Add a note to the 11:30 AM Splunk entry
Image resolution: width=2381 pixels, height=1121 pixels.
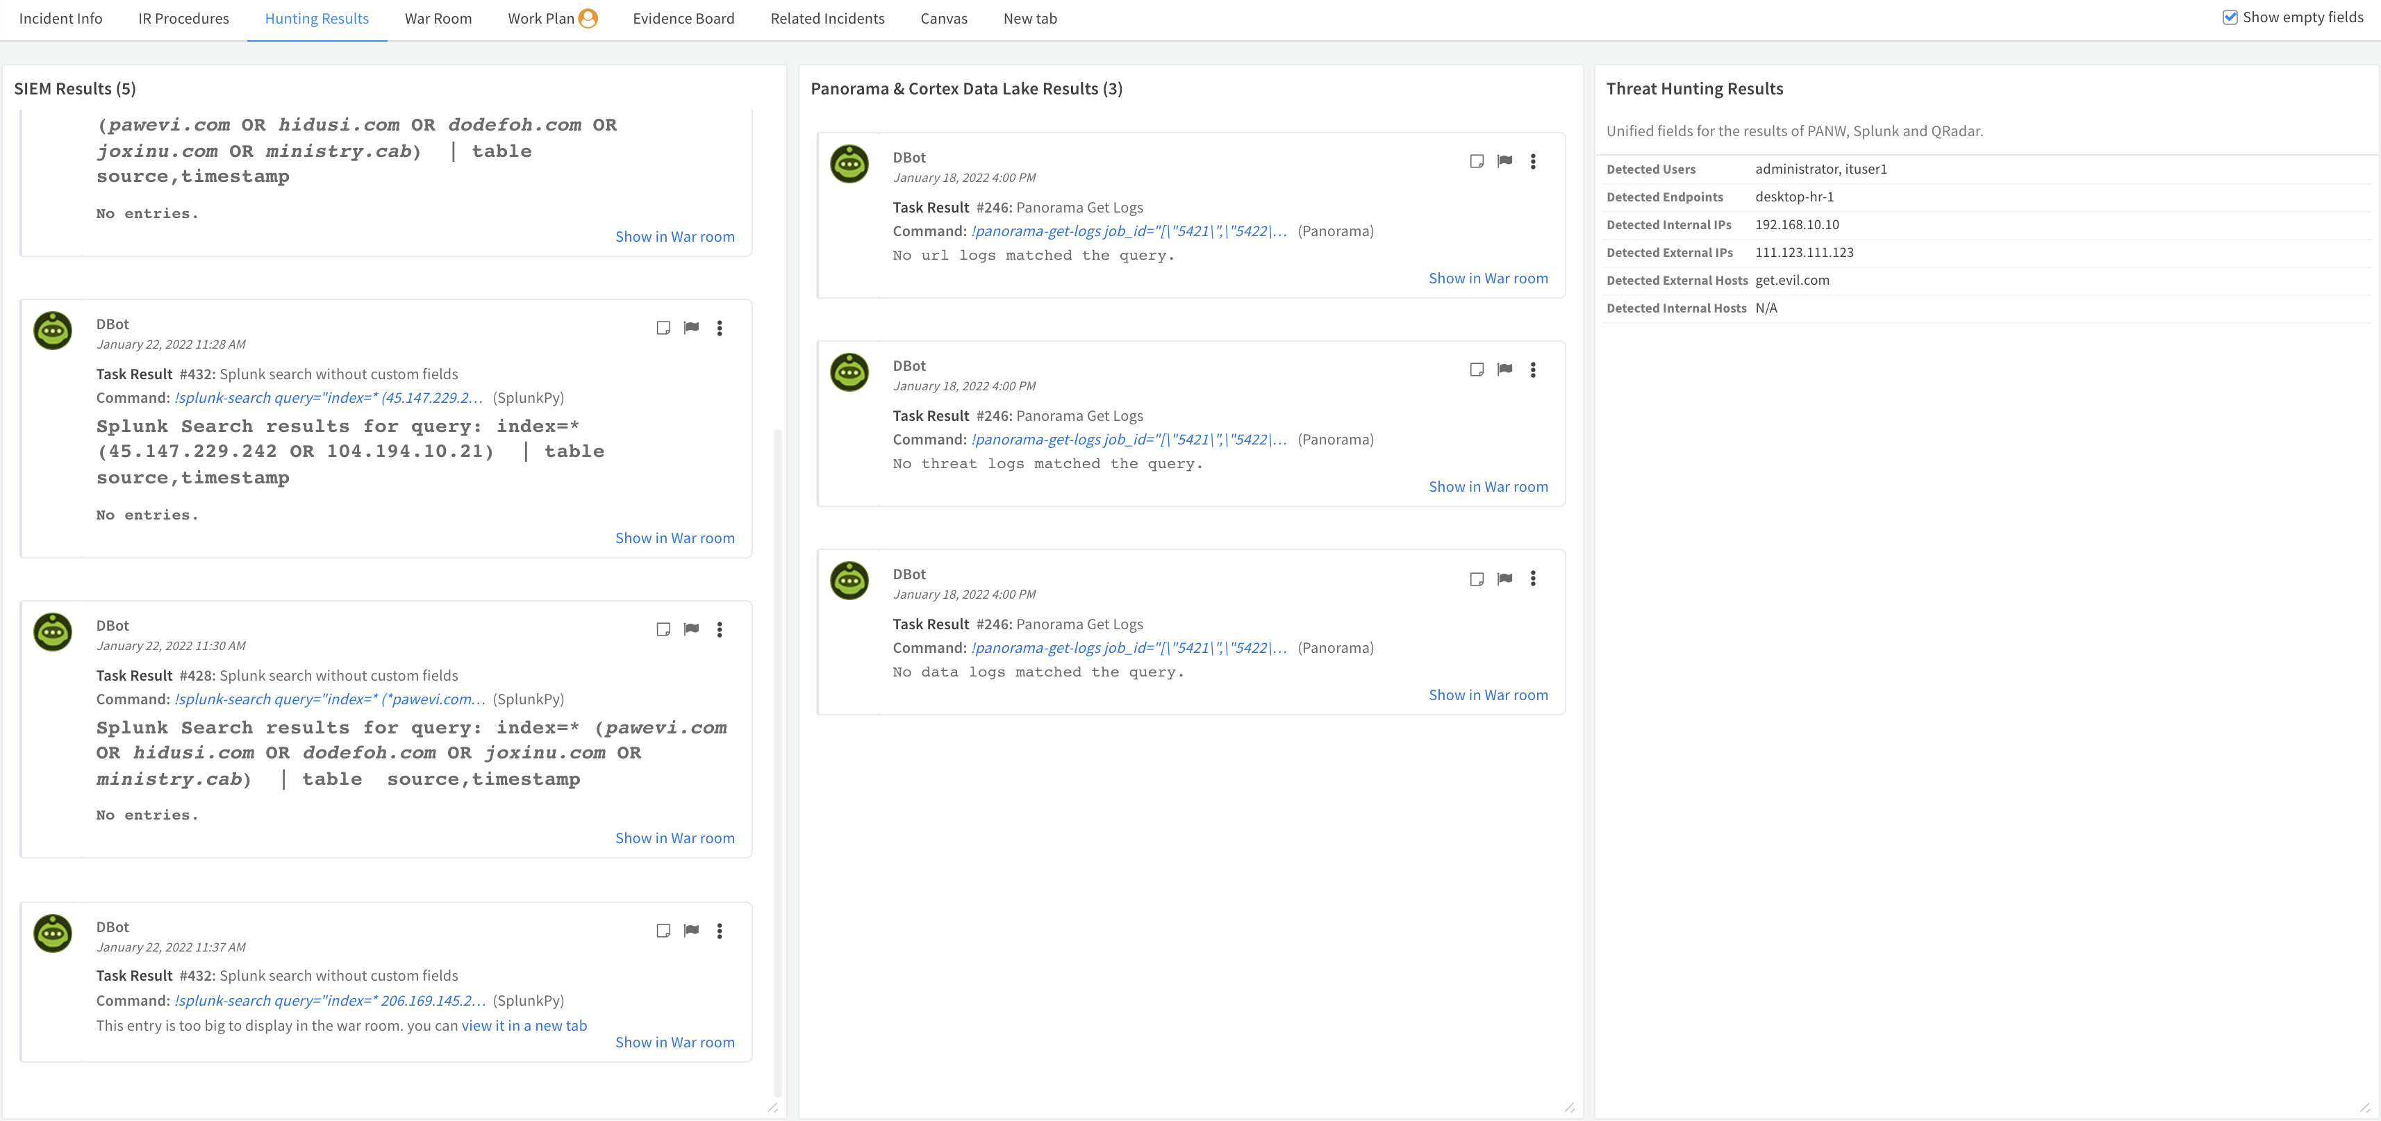pos(663,629)
